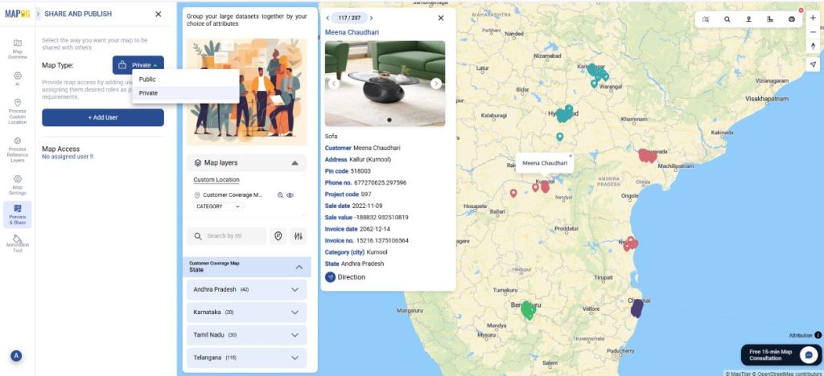Open Process Reference Layers sidebar item
824x376 pixels.
tap(18, 150)
